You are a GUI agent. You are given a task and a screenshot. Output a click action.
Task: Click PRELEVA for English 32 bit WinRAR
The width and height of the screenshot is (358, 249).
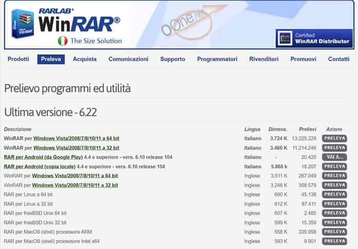(334, 185)
